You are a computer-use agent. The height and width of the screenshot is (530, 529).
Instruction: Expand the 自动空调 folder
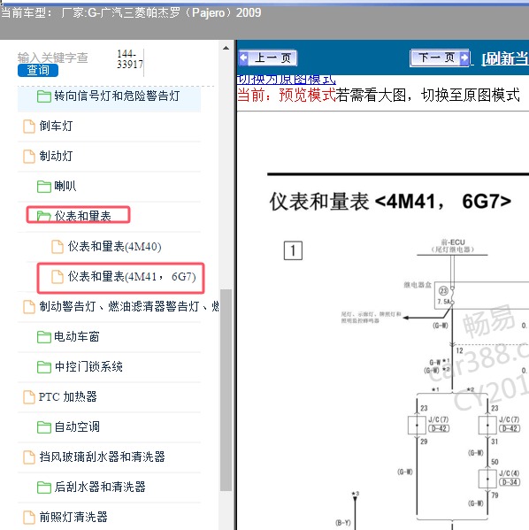pyautogui.click(x=77, y=426)
